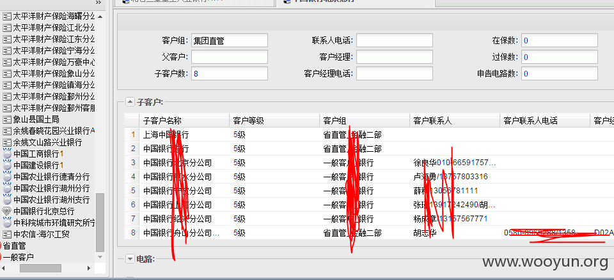This screenshot has width=614, height=280.
Task: Click the icon beside 余姚春晓花园兴业银行A
Action: (x=6, y=131)
